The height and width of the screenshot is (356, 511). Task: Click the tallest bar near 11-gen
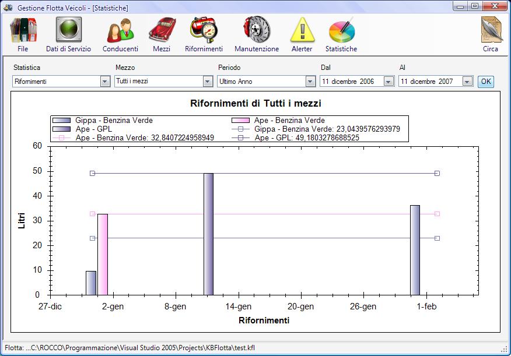click(x=209, y=234)
